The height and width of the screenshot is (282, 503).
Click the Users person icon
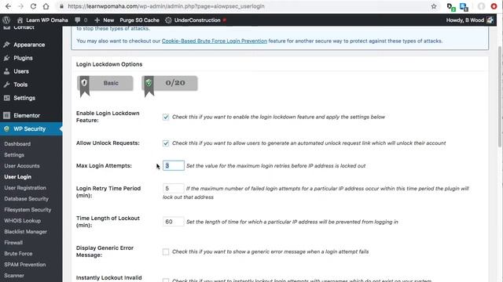[7, 71]
